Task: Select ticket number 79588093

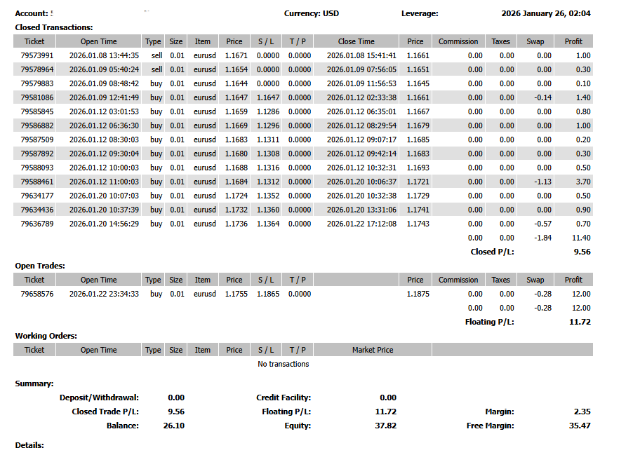Action: (37, 168)
